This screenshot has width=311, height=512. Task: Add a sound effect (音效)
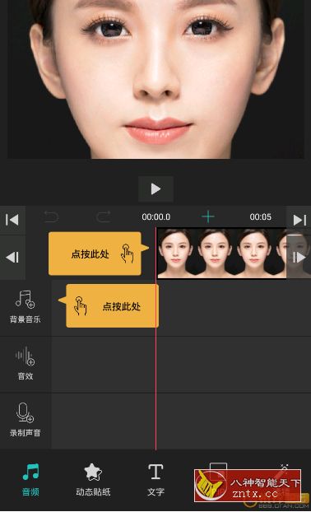pos(26,364)
